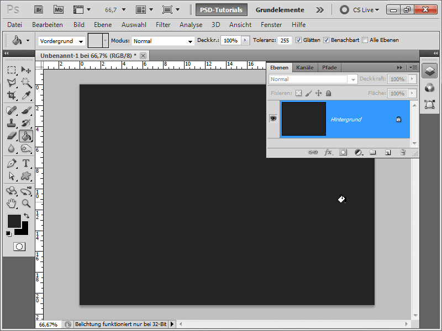Select the Eyedropper tool
The width and height of the screenshot is (442, 331).
[26, 95]
